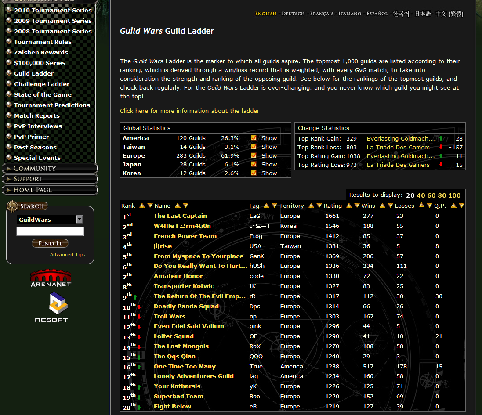Sort Losses column ascending with up arrow

pyautogui.click(x=422, y=206)
